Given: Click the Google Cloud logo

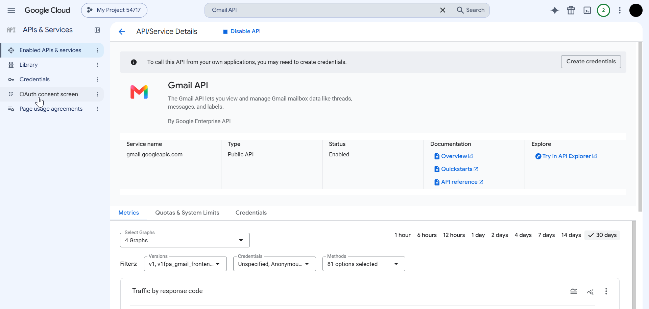Looking at the screenshot, I should [47, 10].
